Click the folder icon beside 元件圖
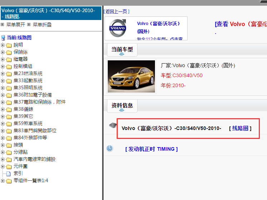This screenshot has height=200, width=267. 9,166
